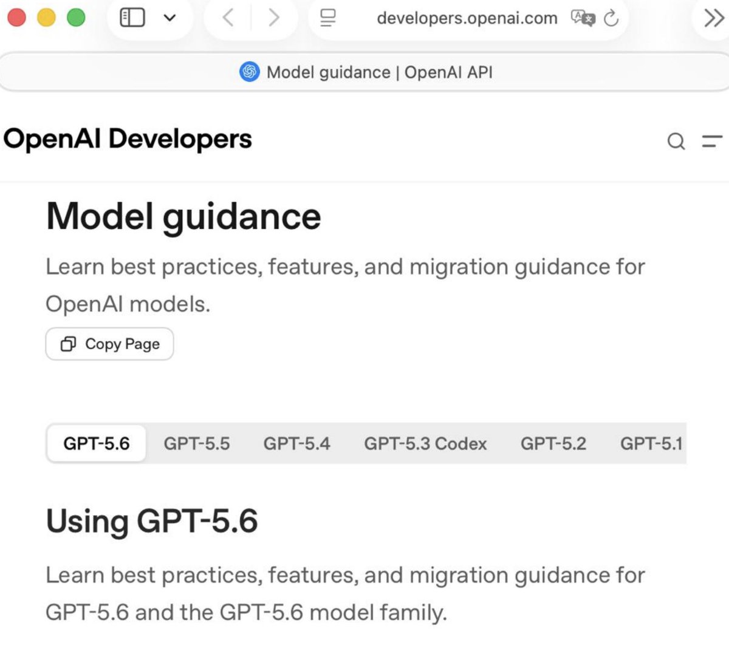The image size is (729, 648).
Task: Click the yellow minimize window button
Action: 46,18
